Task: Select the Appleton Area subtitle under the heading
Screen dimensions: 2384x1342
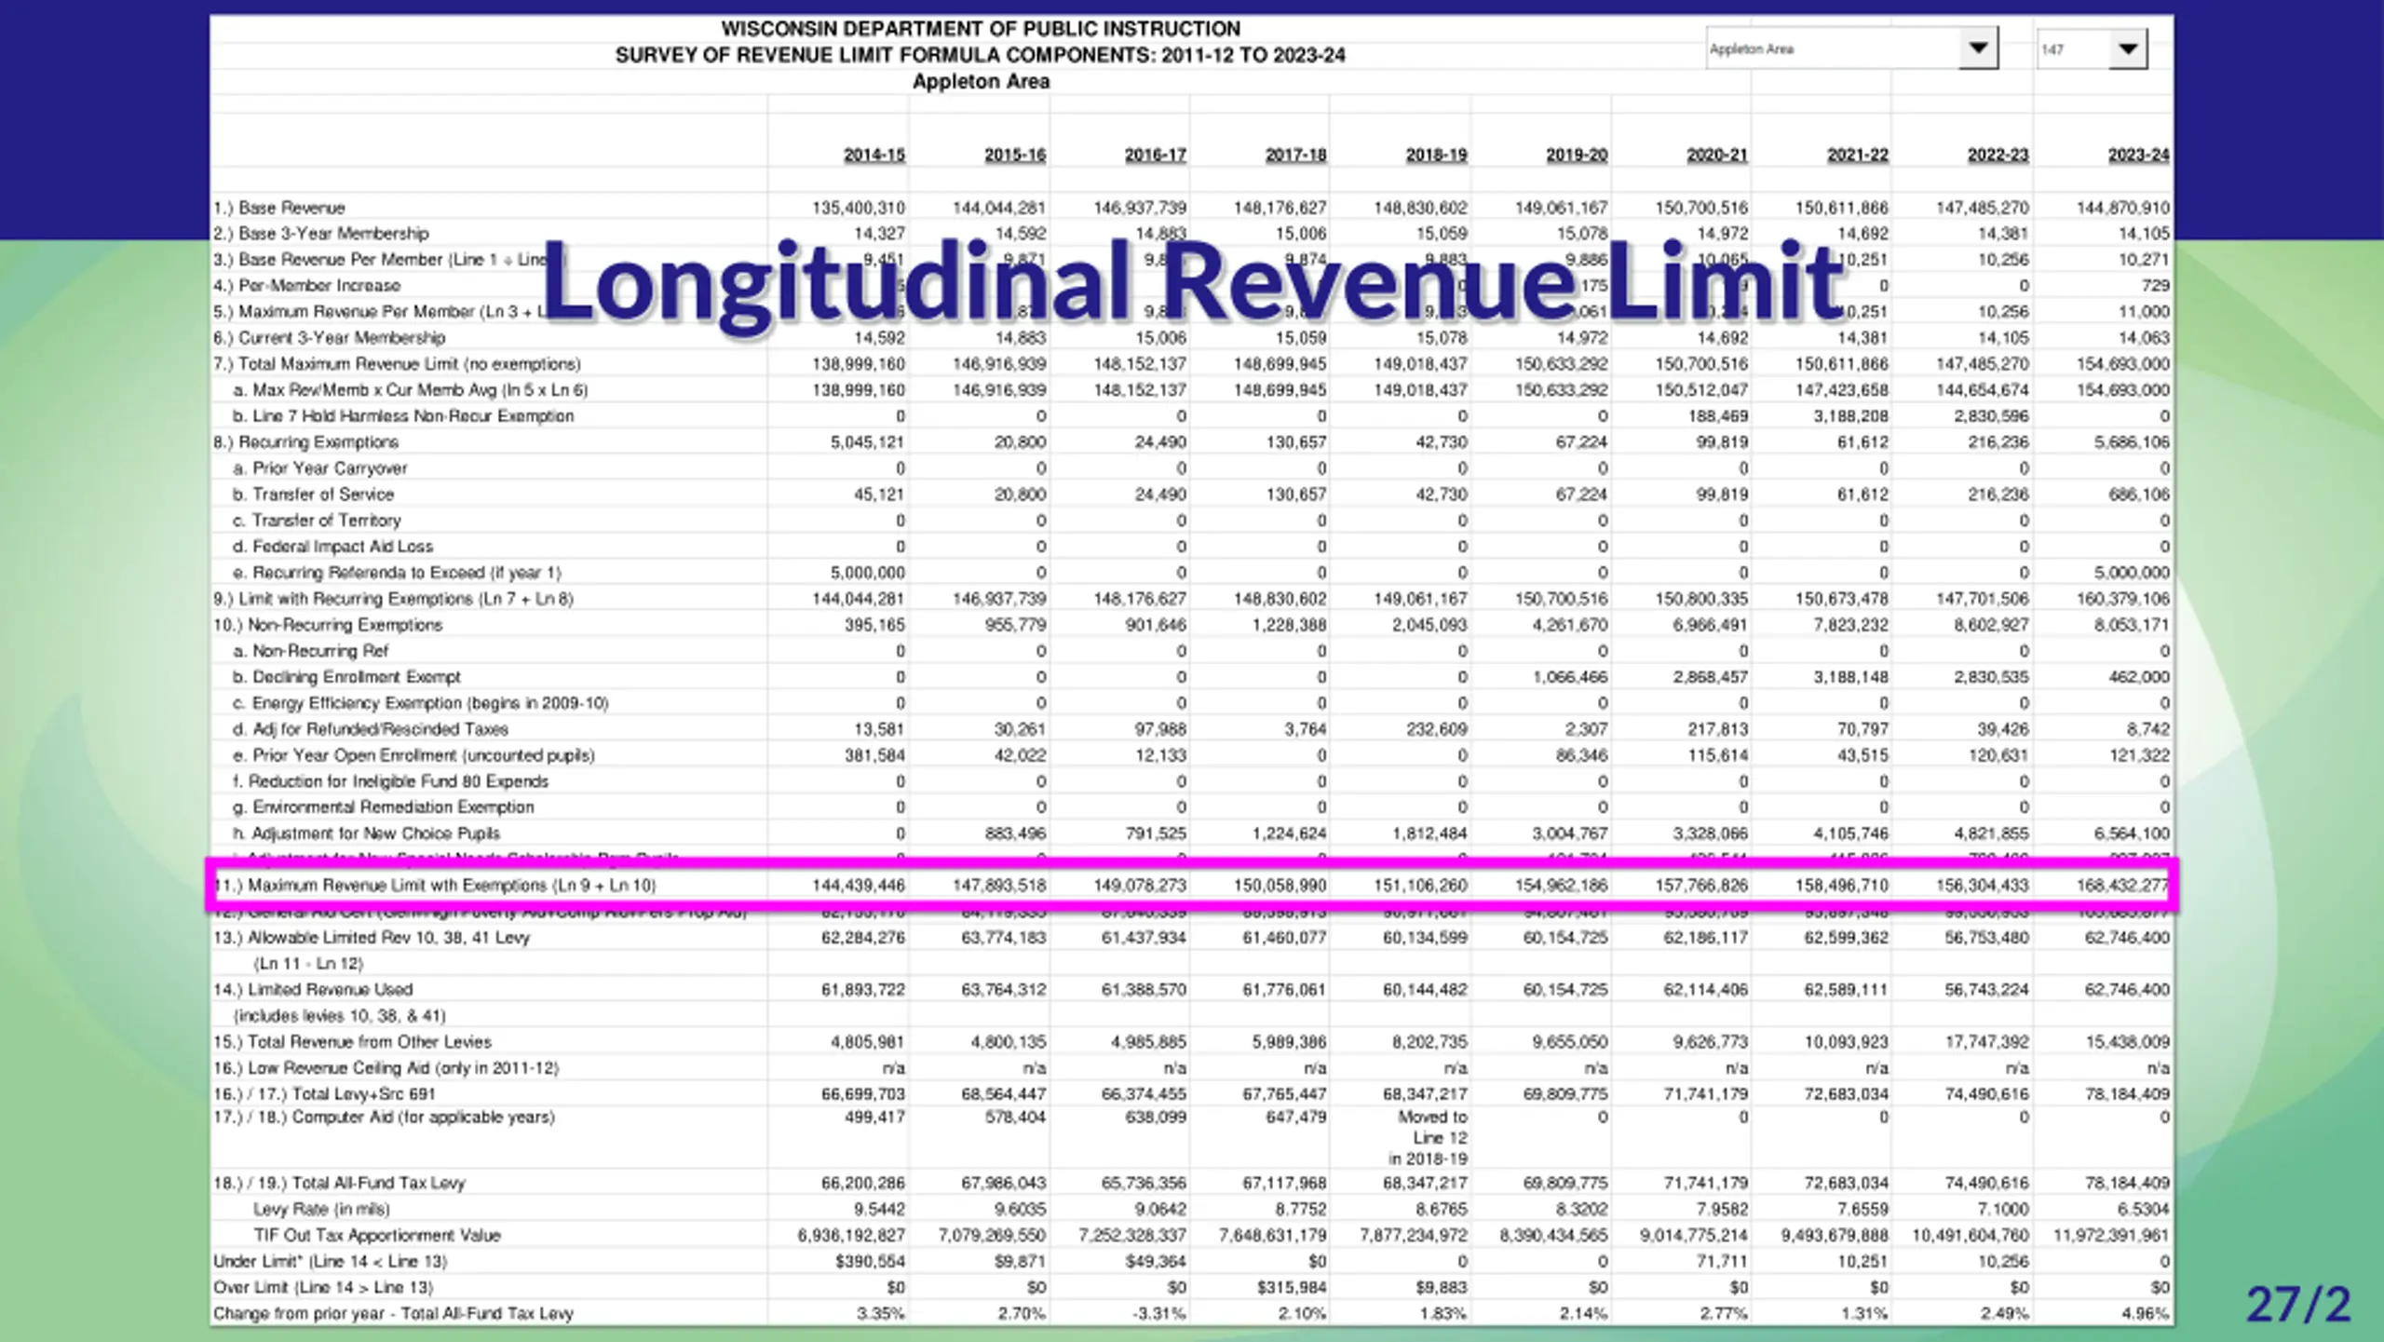Action: coord(981,81)
